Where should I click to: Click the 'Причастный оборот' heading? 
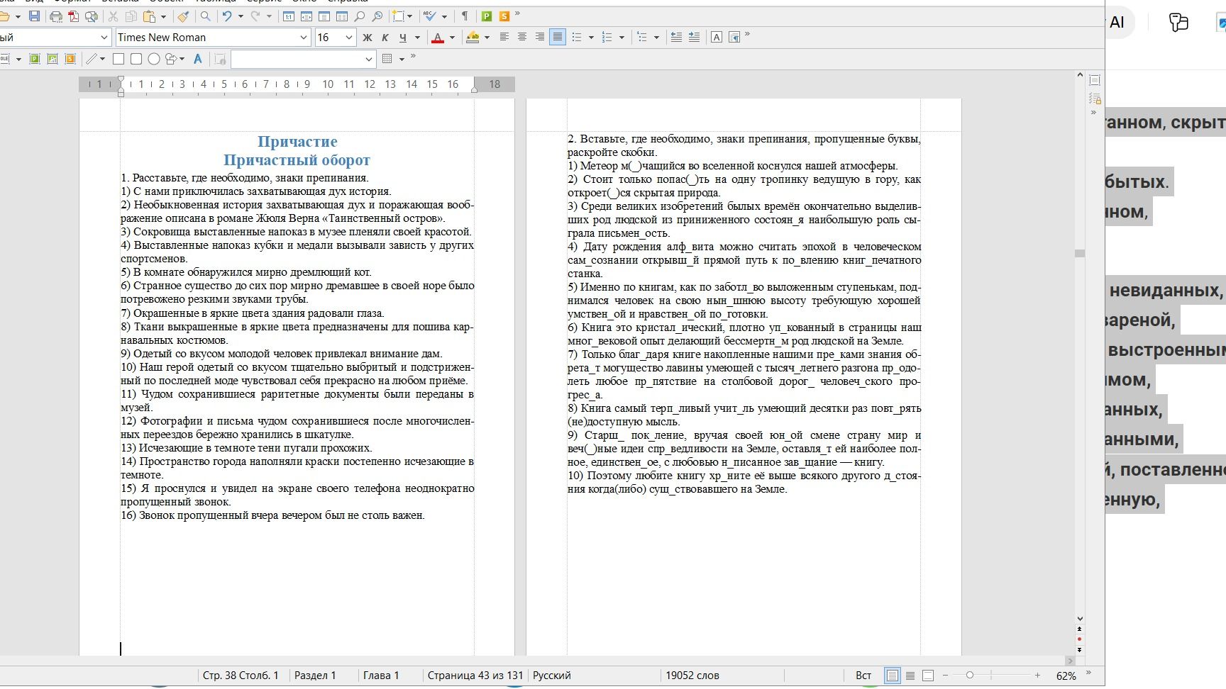297,160
